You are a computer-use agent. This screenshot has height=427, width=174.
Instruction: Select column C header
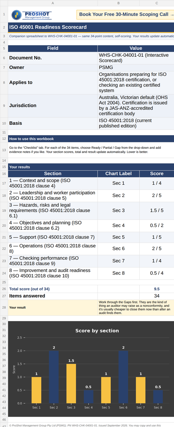tap(157, 3)
